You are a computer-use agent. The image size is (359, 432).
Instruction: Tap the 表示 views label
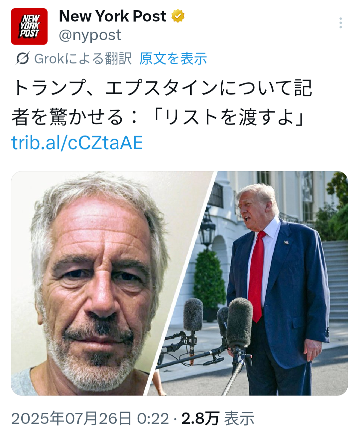pyautogui.click(x=239, y=418)
